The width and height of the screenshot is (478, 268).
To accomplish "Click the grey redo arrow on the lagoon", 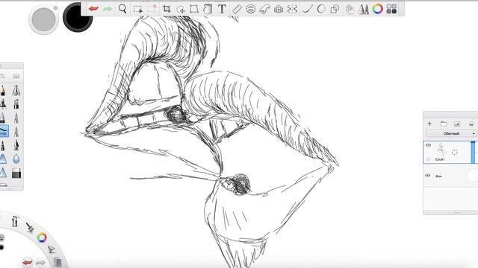I will tap(40, 262).
